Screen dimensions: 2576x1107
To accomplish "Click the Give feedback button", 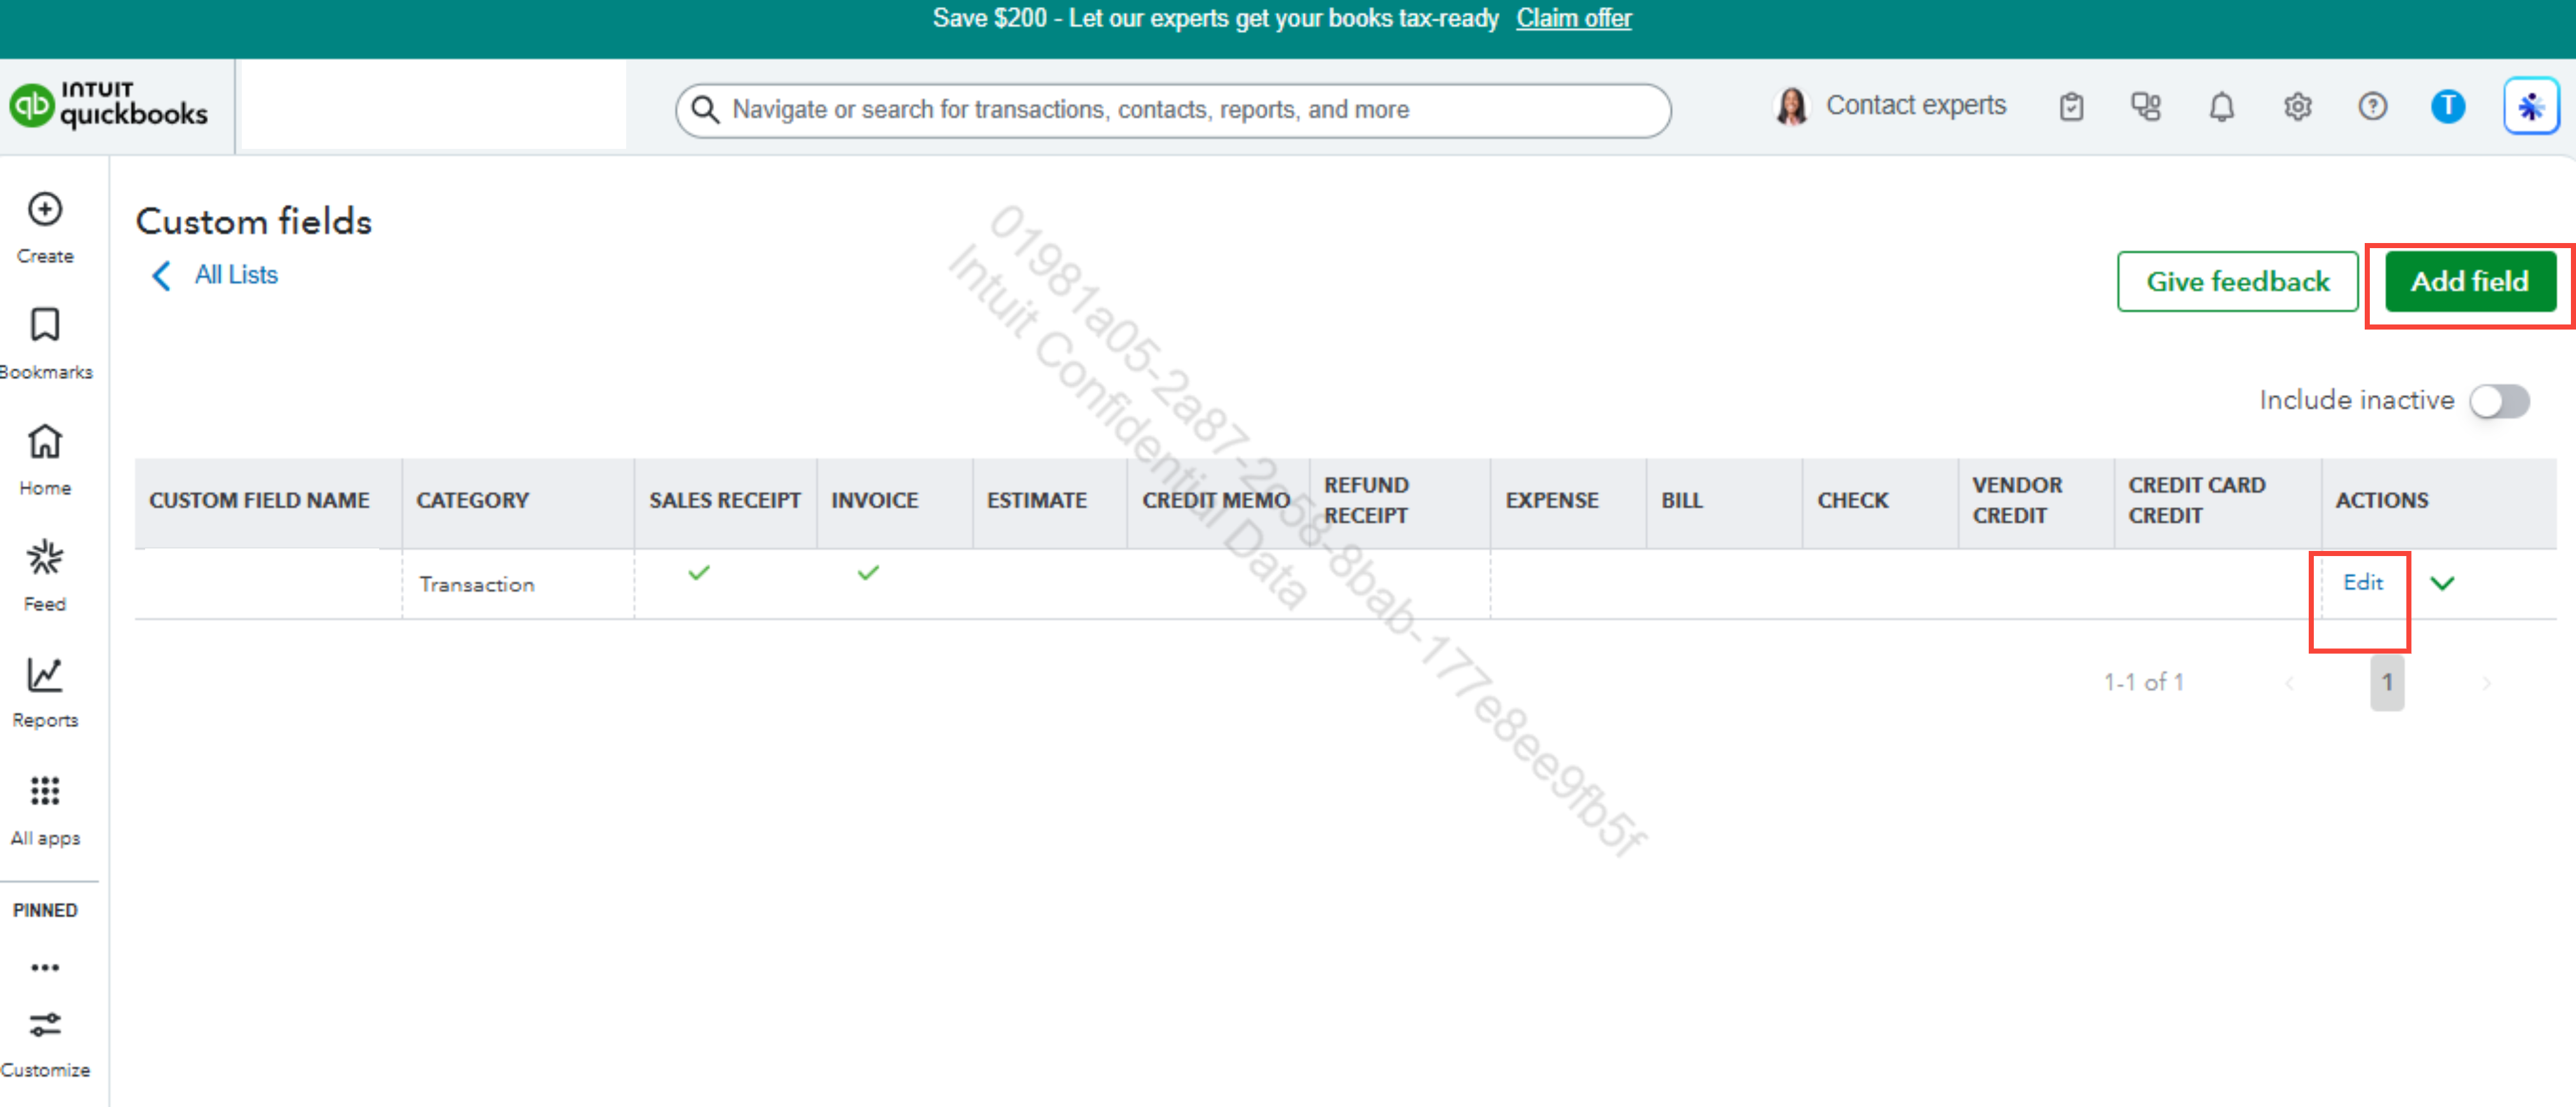I will tap(2237, 282).
